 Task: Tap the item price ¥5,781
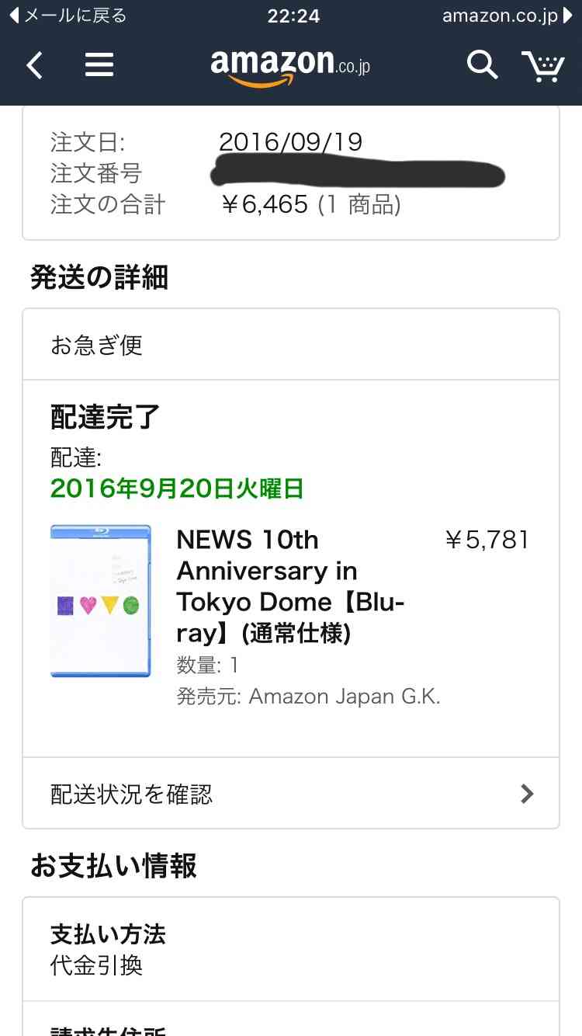(487, 541)
